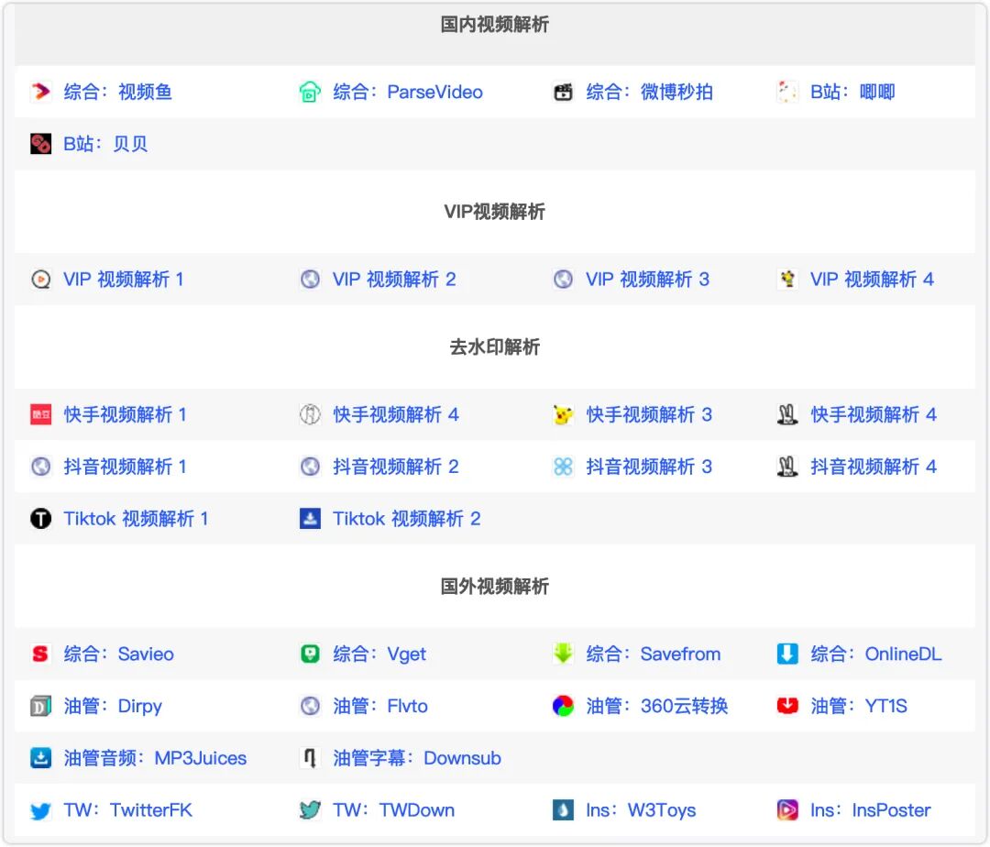
Task: Click the black T icon beside Tiktok 视频解析 1
Action: (x=41, y=519)
